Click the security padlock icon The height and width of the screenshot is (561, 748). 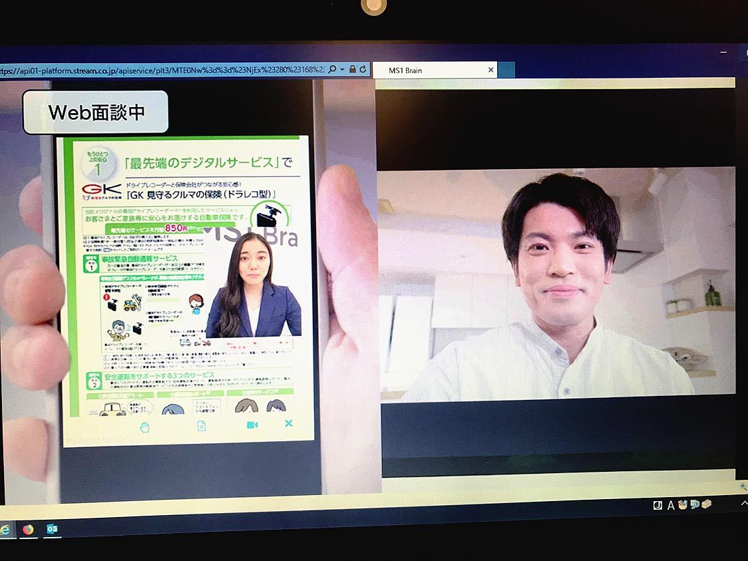point(352,69)
